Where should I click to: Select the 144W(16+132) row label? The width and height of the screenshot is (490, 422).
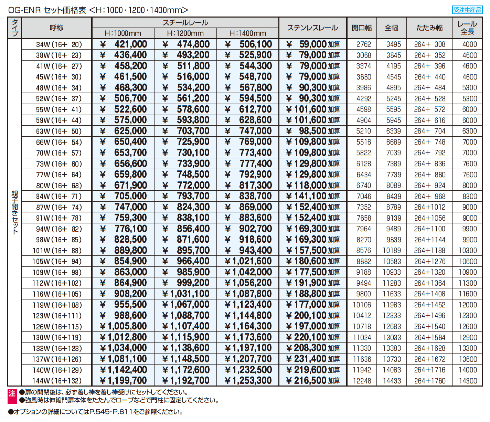(x=57, y=381)
